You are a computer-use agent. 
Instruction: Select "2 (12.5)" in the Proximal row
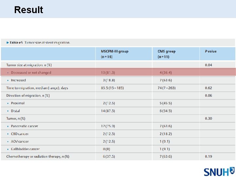click(x=109, y=103)
